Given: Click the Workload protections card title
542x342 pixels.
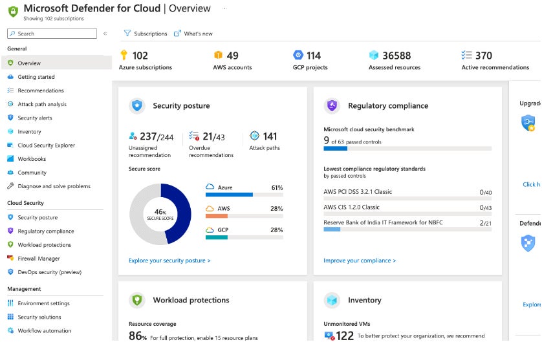Looking at the screenshot, I should tap(191, 300).
